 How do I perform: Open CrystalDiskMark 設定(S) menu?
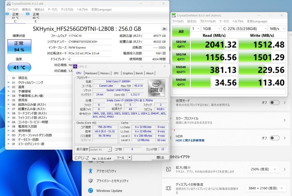click(192, 21)
